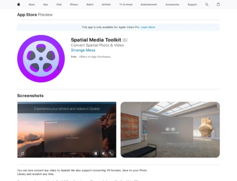Expand the preview video to fullscreen
Screen dimensions: 237x181
coord(111,154)
